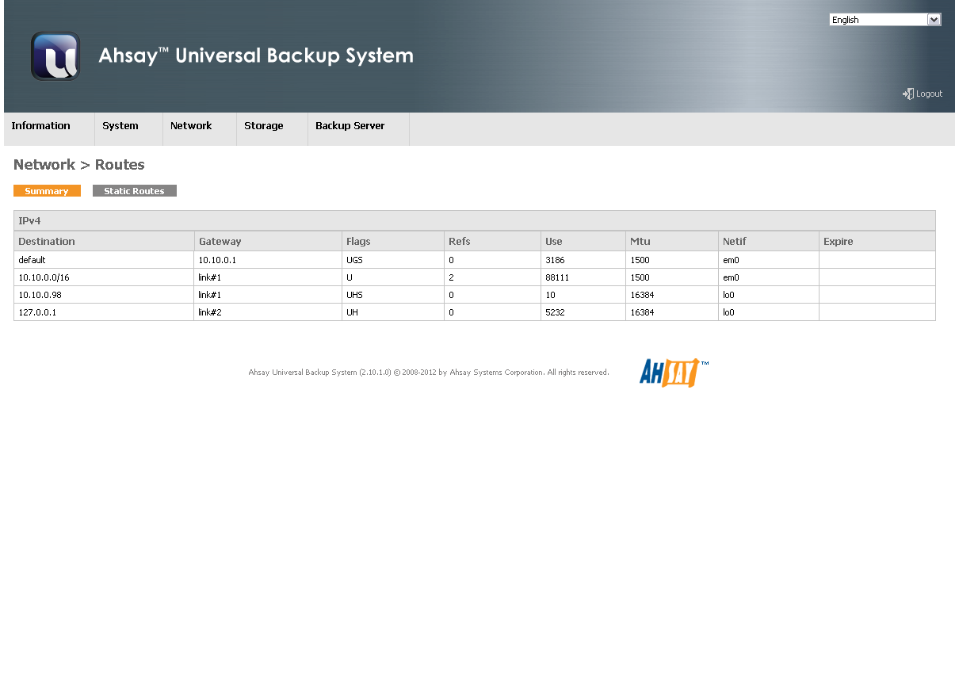Click Use value 88111
This screenshot has height=692, width=959.
557,277
